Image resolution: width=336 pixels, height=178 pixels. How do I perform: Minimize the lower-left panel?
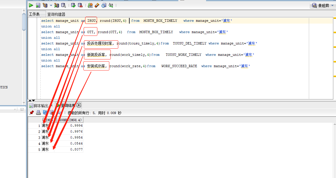click(x=22, y=109)
